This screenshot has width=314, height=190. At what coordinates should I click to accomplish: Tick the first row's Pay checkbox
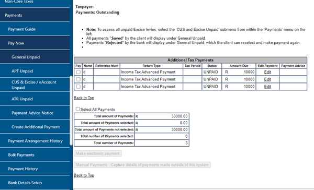pyautogui.click(x=78, y=72)
